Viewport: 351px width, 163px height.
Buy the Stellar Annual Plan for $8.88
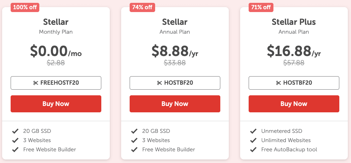click(175, 104)
